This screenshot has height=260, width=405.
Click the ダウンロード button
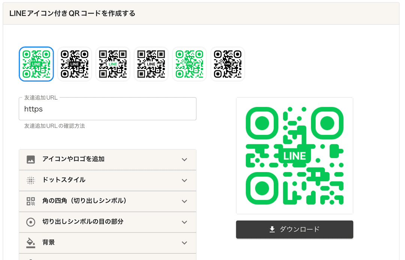click(294, 229)
